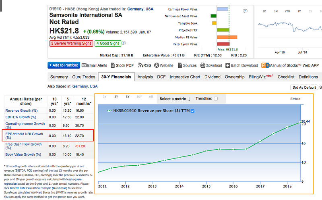Click the -51.20 Free Cash Flow value
The width and height of the screenshot is (322, 200).
point(80,146)
